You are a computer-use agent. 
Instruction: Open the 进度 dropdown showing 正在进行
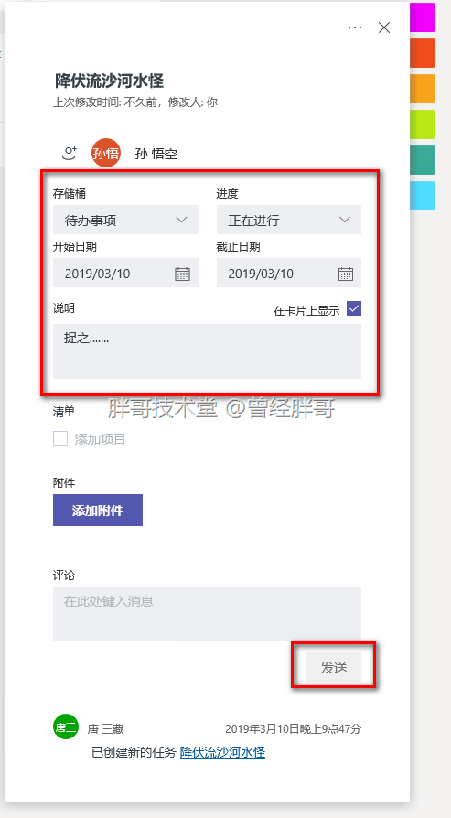coord(289,220)
